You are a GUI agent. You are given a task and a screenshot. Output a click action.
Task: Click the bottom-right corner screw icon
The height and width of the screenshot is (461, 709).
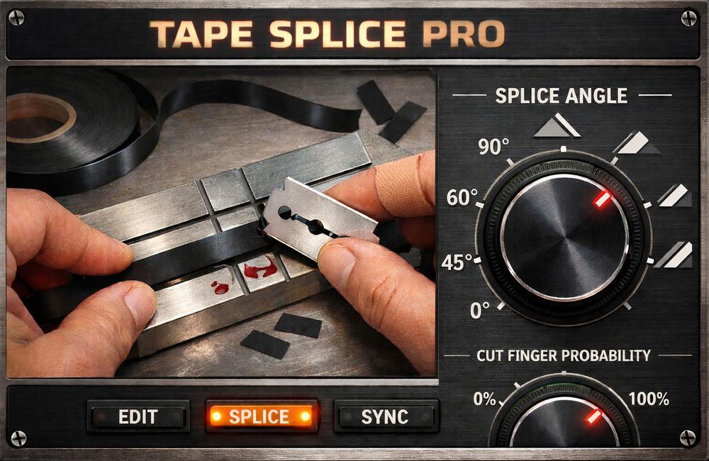point(688,438)
